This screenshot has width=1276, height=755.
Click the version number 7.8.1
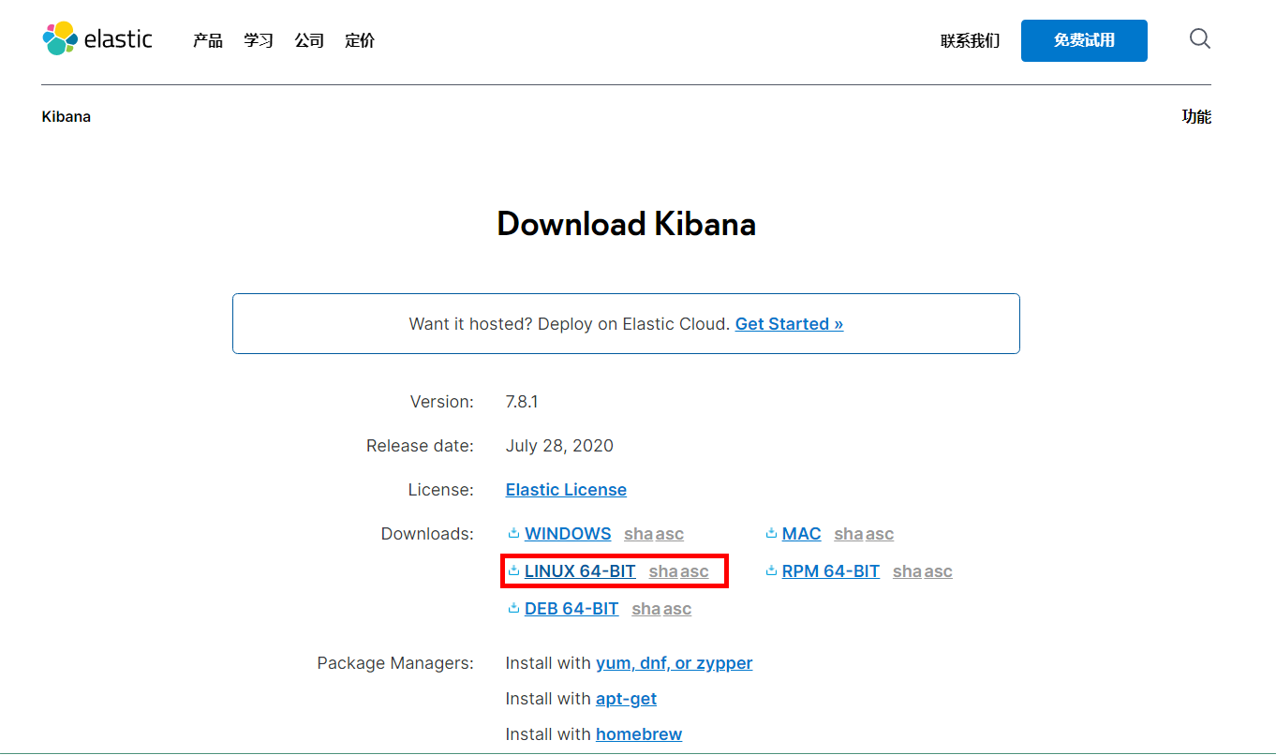[522, 402]
